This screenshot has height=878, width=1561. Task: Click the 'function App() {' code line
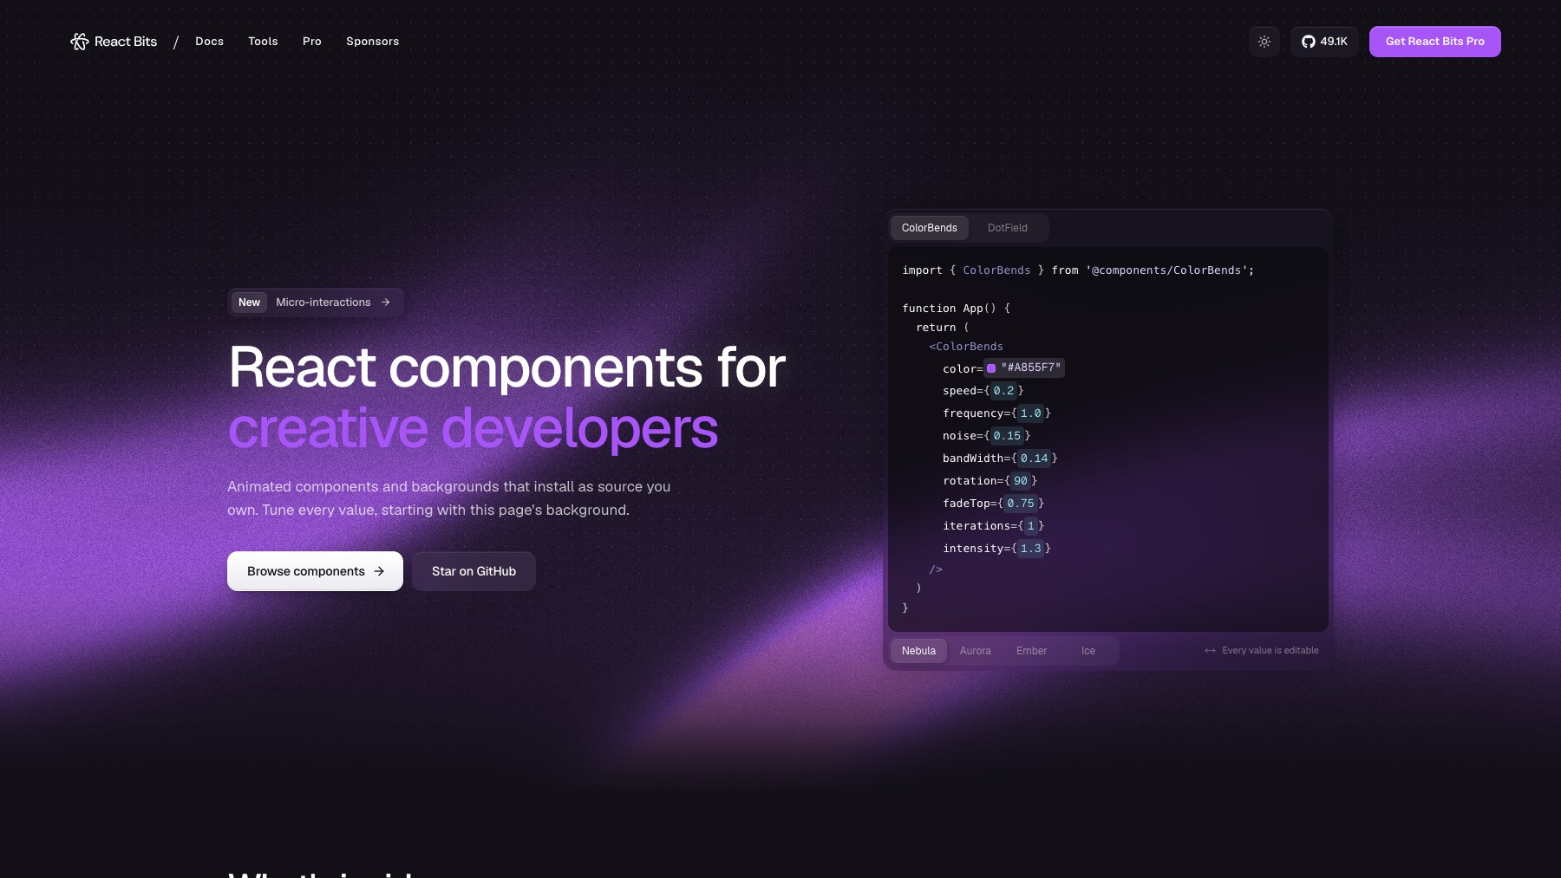[956, 309]
